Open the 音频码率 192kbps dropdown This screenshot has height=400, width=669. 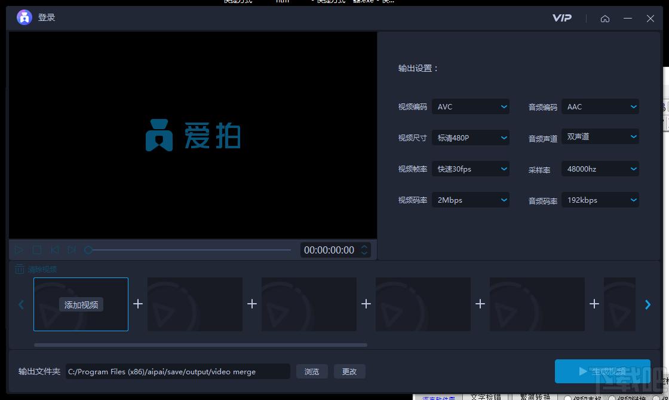coord(600,200)
